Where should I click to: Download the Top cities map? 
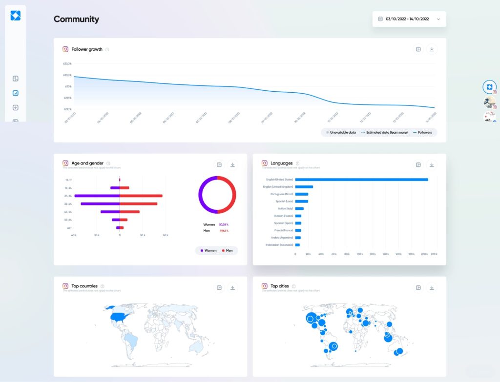click(x=432, y=288)
